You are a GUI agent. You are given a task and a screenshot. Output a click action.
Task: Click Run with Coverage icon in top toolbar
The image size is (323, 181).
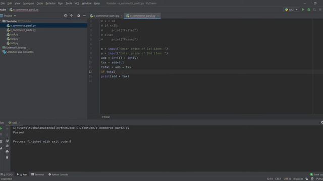pos(314,10)
